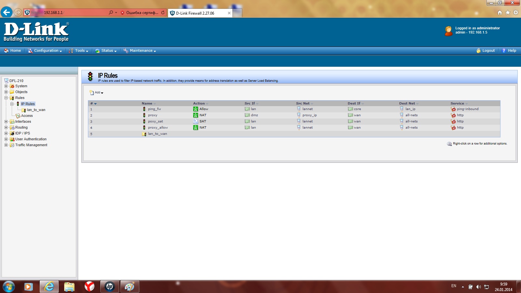Open the poxy_sat rule name

pos(155,121)
